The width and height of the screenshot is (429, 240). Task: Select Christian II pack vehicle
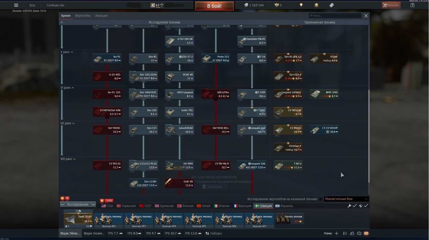click(x=288, y=148)
